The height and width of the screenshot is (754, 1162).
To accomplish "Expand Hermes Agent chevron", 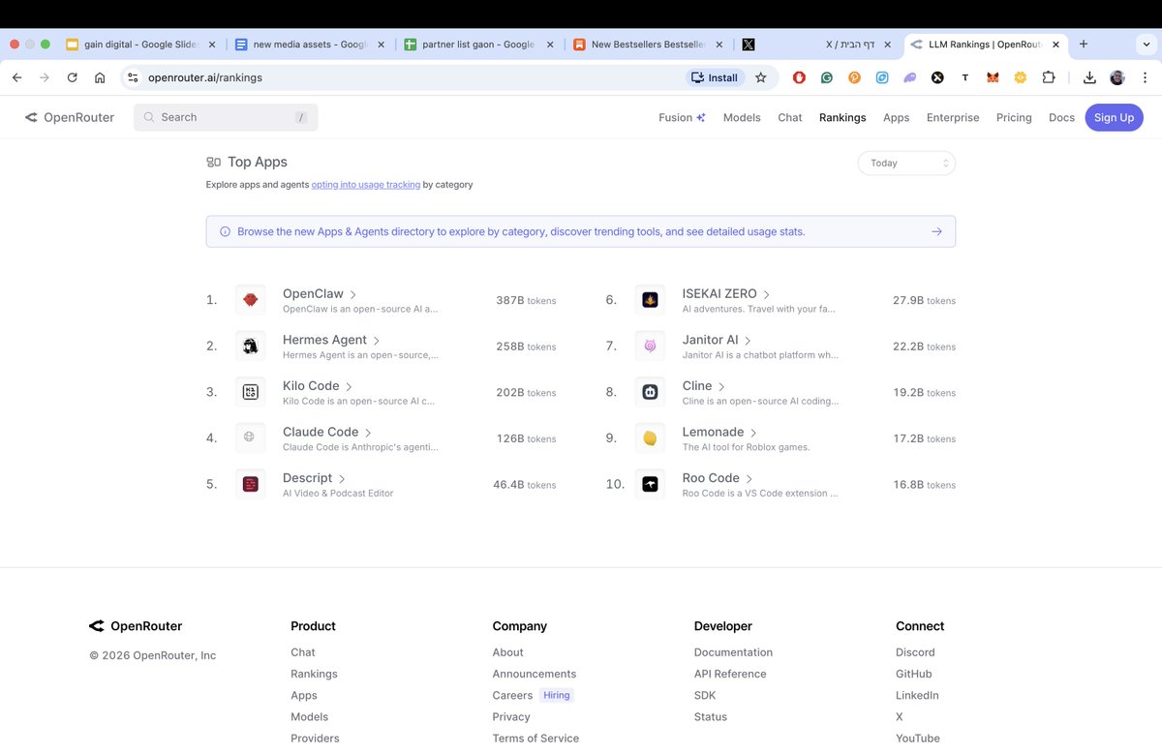I will tap(377, 341).
